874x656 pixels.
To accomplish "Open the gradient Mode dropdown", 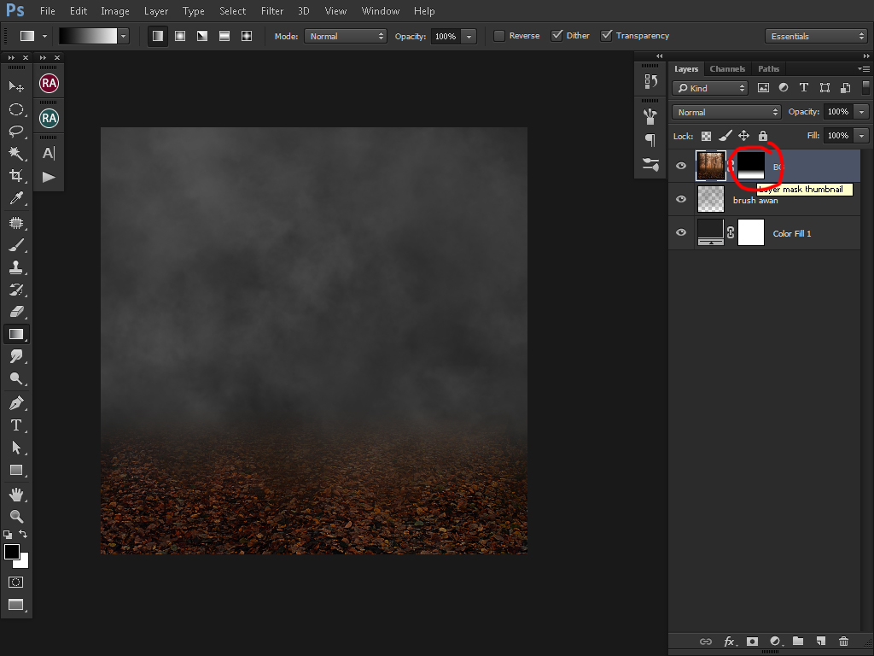I will 346,36.
